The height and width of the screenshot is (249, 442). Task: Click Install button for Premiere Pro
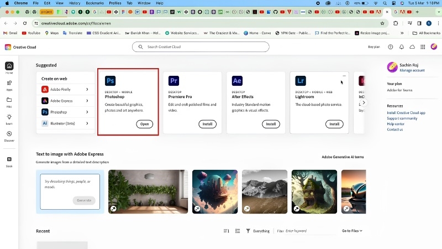208,124
